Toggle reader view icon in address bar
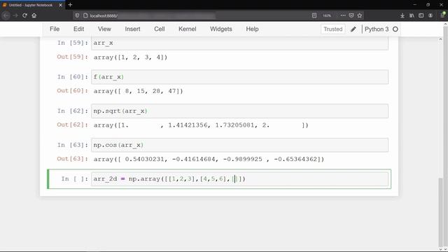 point(314,15)
